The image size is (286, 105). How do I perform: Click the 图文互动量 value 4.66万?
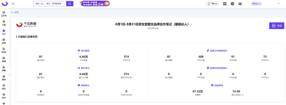[x=83, y=74]
